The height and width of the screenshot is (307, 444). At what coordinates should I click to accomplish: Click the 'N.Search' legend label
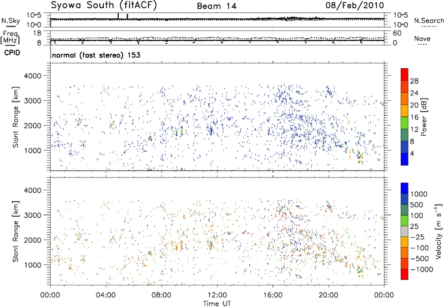[x=429, y=21]
